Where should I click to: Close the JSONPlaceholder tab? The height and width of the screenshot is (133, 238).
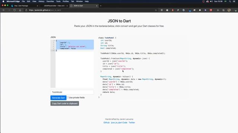pyautogui.click(x=67, y=6)
